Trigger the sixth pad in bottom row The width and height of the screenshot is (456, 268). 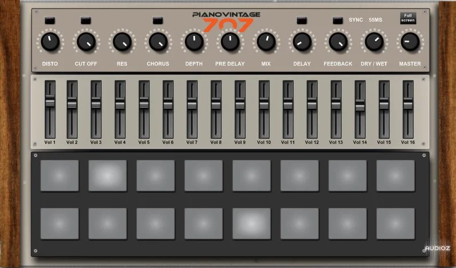(x=299, y=223)
